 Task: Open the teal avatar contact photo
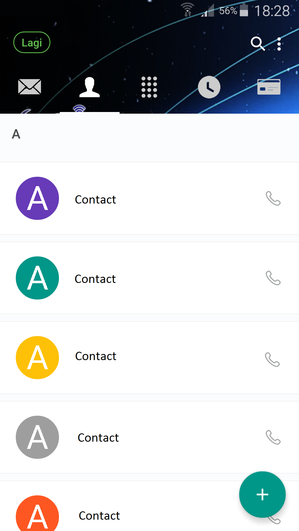pyautogui.click(x=37, y=278)
